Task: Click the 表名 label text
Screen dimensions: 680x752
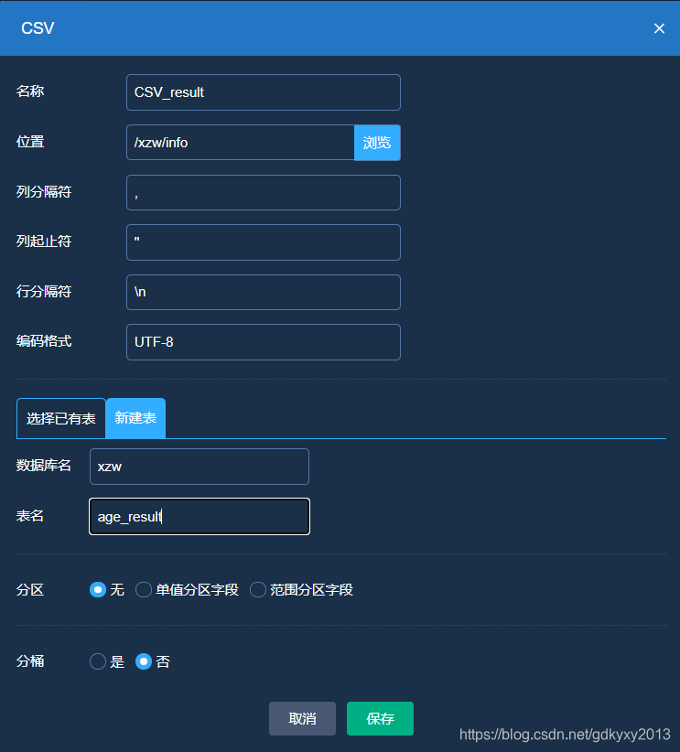Action: (30, 516)
